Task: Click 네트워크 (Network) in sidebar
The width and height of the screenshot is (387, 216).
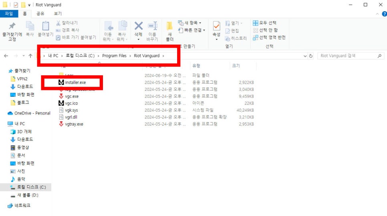Action: pyautogui.click(x=19, y=206)
